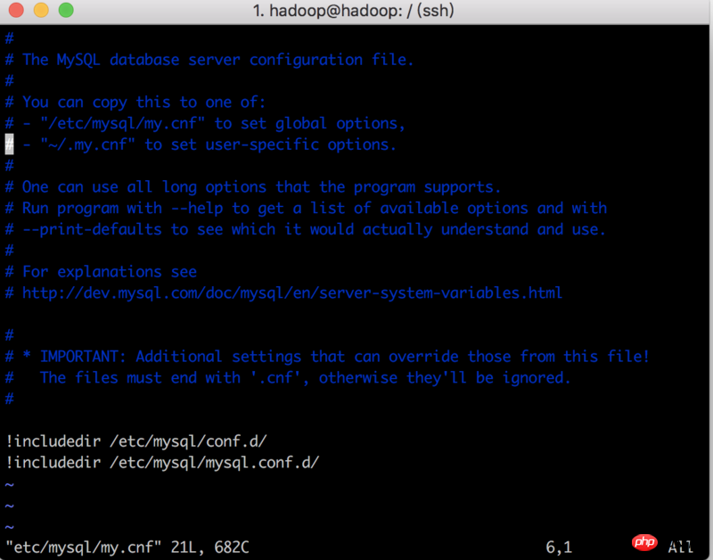Image resolution: width=713 pixels, height=560 pixels.
Task: Click the red close window button
Action: point(16,10)
